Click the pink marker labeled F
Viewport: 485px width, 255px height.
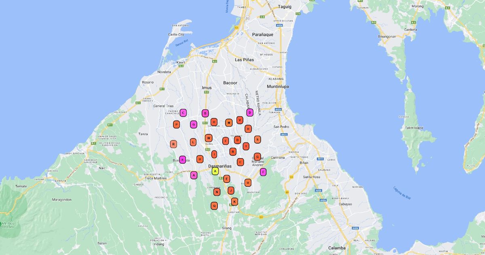(263, 172)
